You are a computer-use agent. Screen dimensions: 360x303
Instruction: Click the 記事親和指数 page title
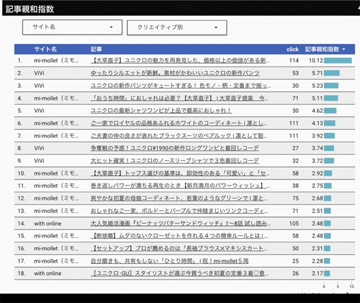[30, 9]
